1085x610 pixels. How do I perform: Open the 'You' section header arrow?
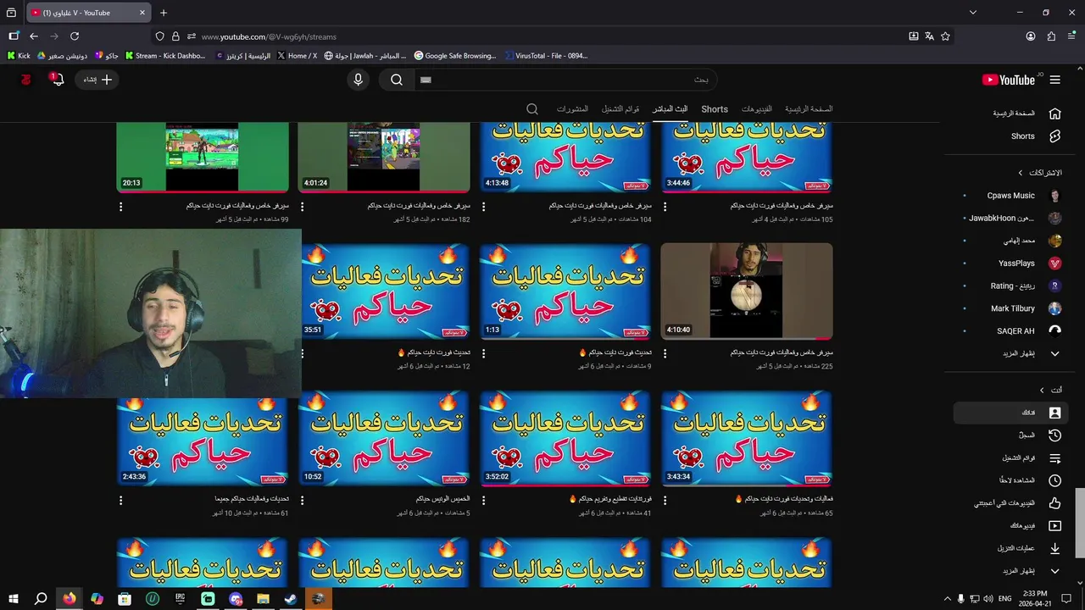tap(1043, 390)
